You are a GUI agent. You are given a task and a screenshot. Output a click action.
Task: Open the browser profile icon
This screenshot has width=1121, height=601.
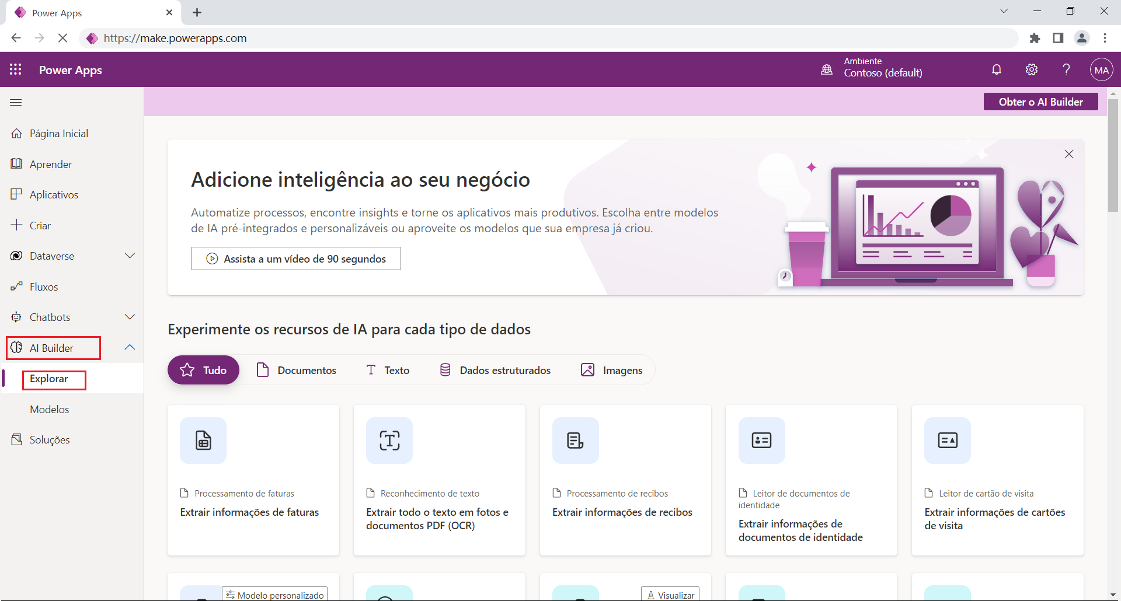pos(1082,38)
